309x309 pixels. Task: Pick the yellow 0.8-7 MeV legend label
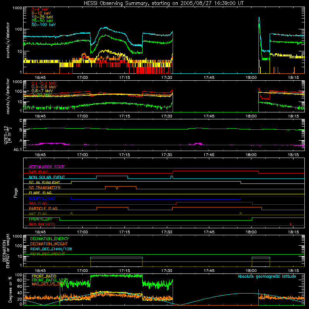(x=42, y=91)
